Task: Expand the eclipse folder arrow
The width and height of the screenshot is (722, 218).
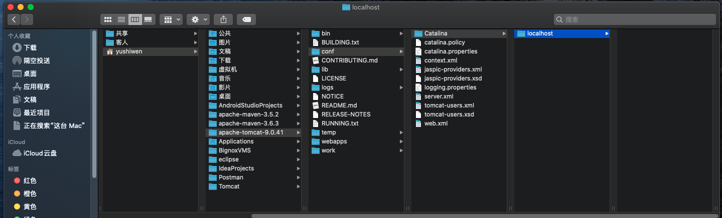Action: [298, 159]
